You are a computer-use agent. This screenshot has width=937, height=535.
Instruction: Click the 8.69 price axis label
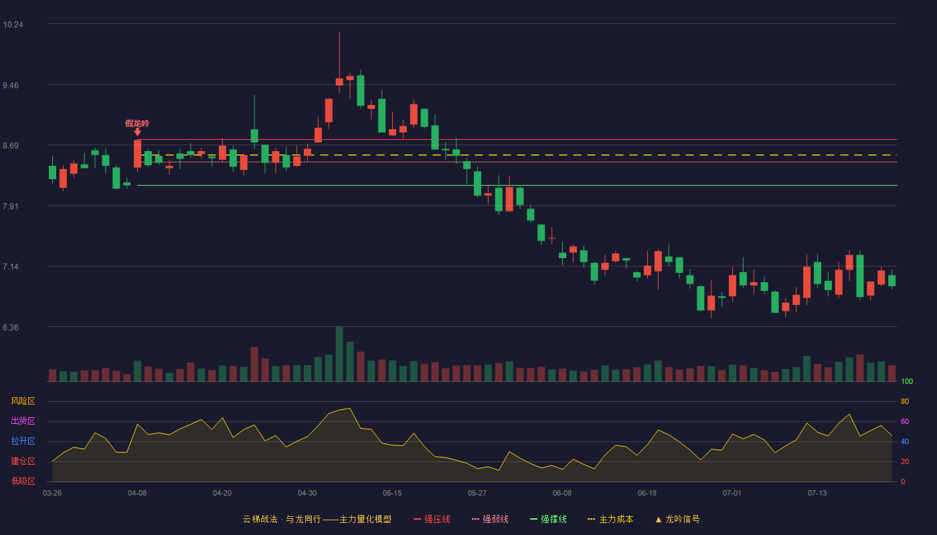pyautogui.click(x=11, y=146)
